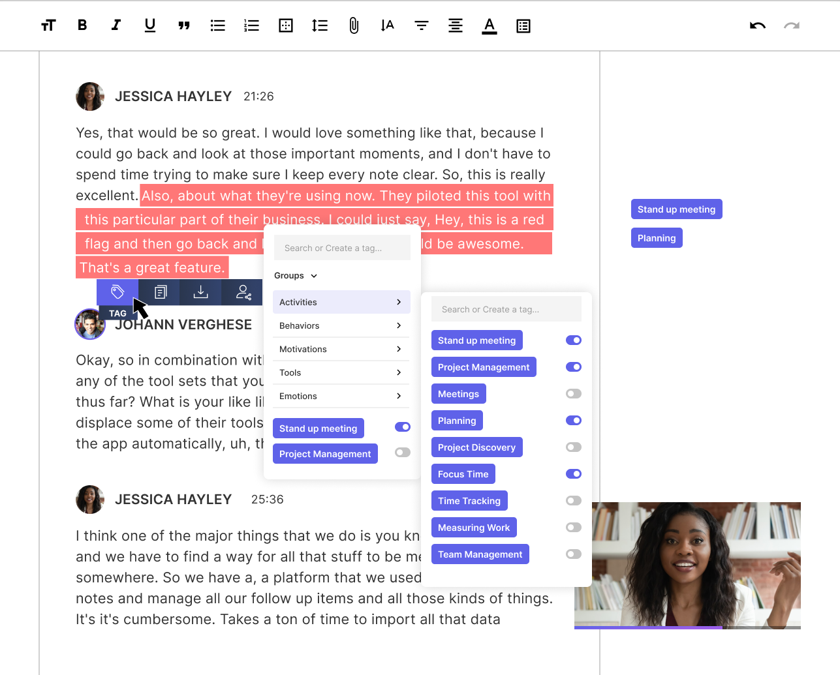This screenshot has height=675, width=840.
Task: Download the highlighted selection
Action: coord(201,292)
